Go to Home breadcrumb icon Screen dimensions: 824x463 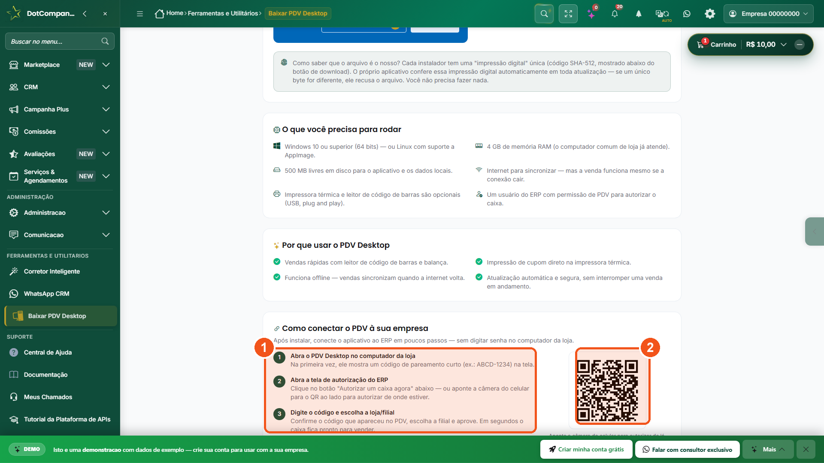[x=159, y=14]
